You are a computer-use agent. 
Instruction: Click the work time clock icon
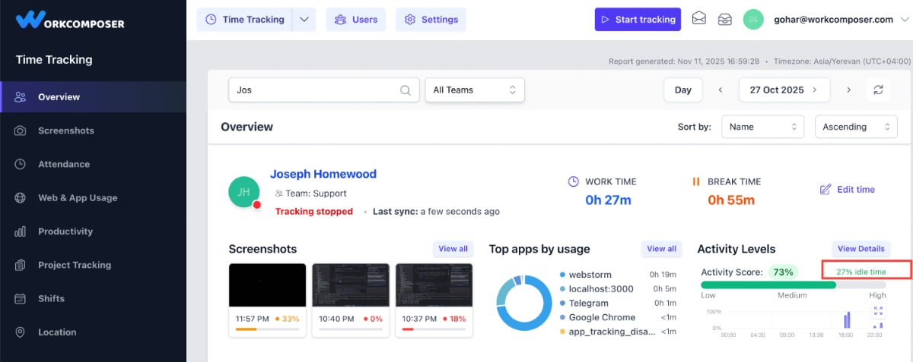[x=574, y=181]
